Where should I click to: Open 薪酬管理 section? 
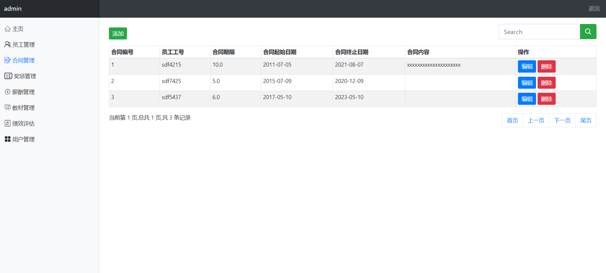(x=23, y=92)
